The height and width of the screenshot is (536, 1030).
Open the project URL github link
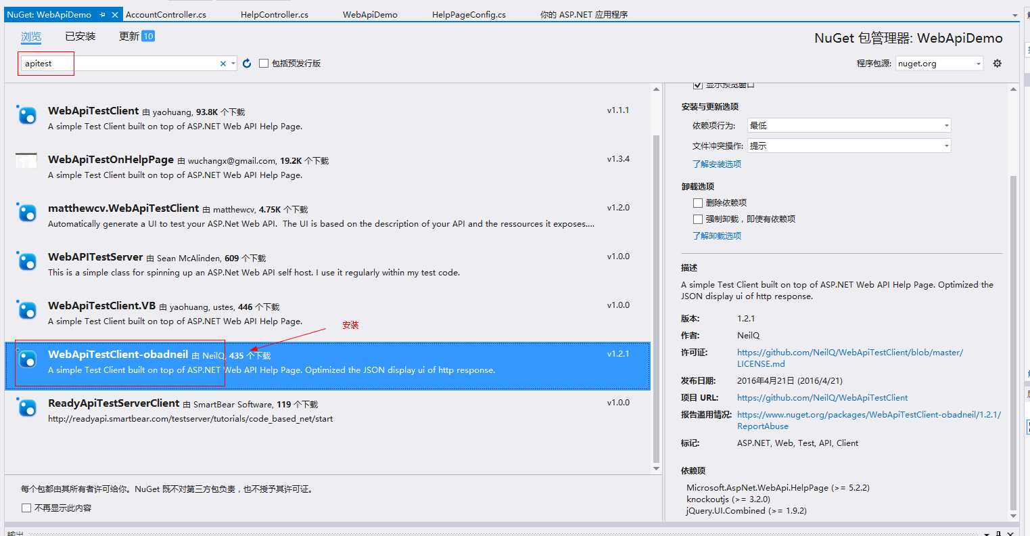[x=822, y=397]
